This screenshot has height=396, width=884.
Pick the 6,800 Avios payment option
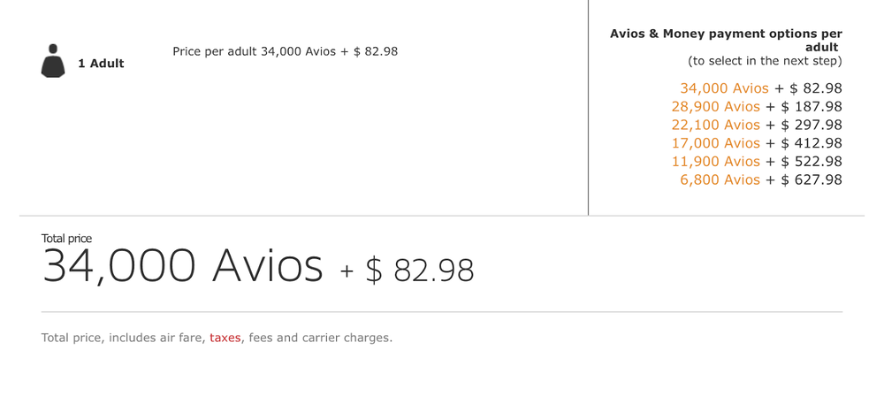click(720, 180)
